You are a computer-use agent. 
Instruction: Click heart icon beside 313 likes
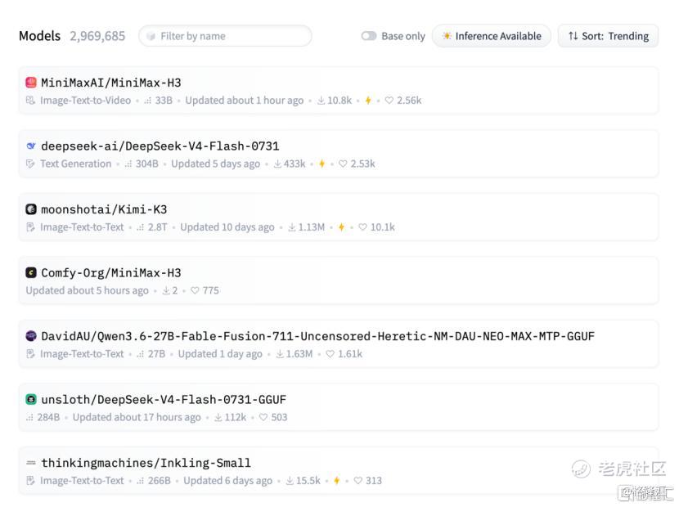click(357, 481)
